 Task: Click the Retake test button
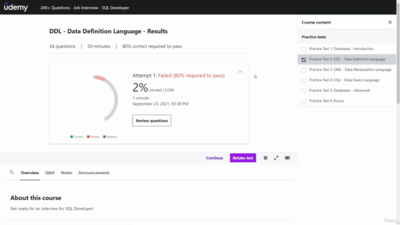[x=243, y=158]
